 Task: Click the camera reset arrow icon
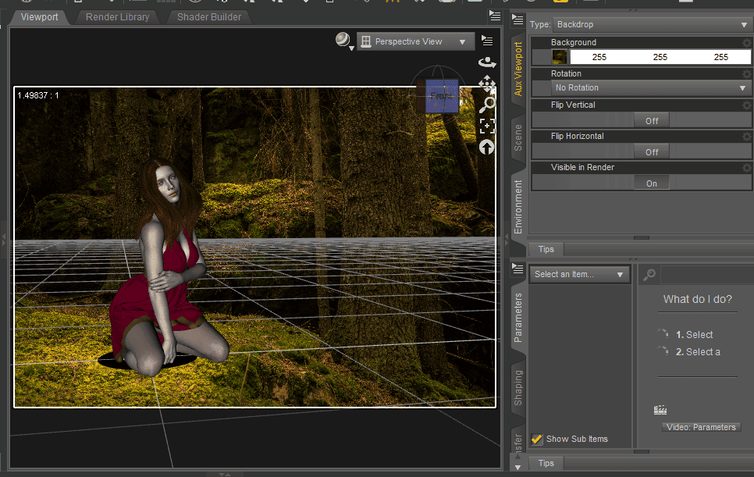coord(486,147)
